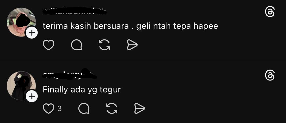The height and width of the screenshot is (123, 286).
Task: Click the Threads logo on second comment
Action: coord(270,75)
